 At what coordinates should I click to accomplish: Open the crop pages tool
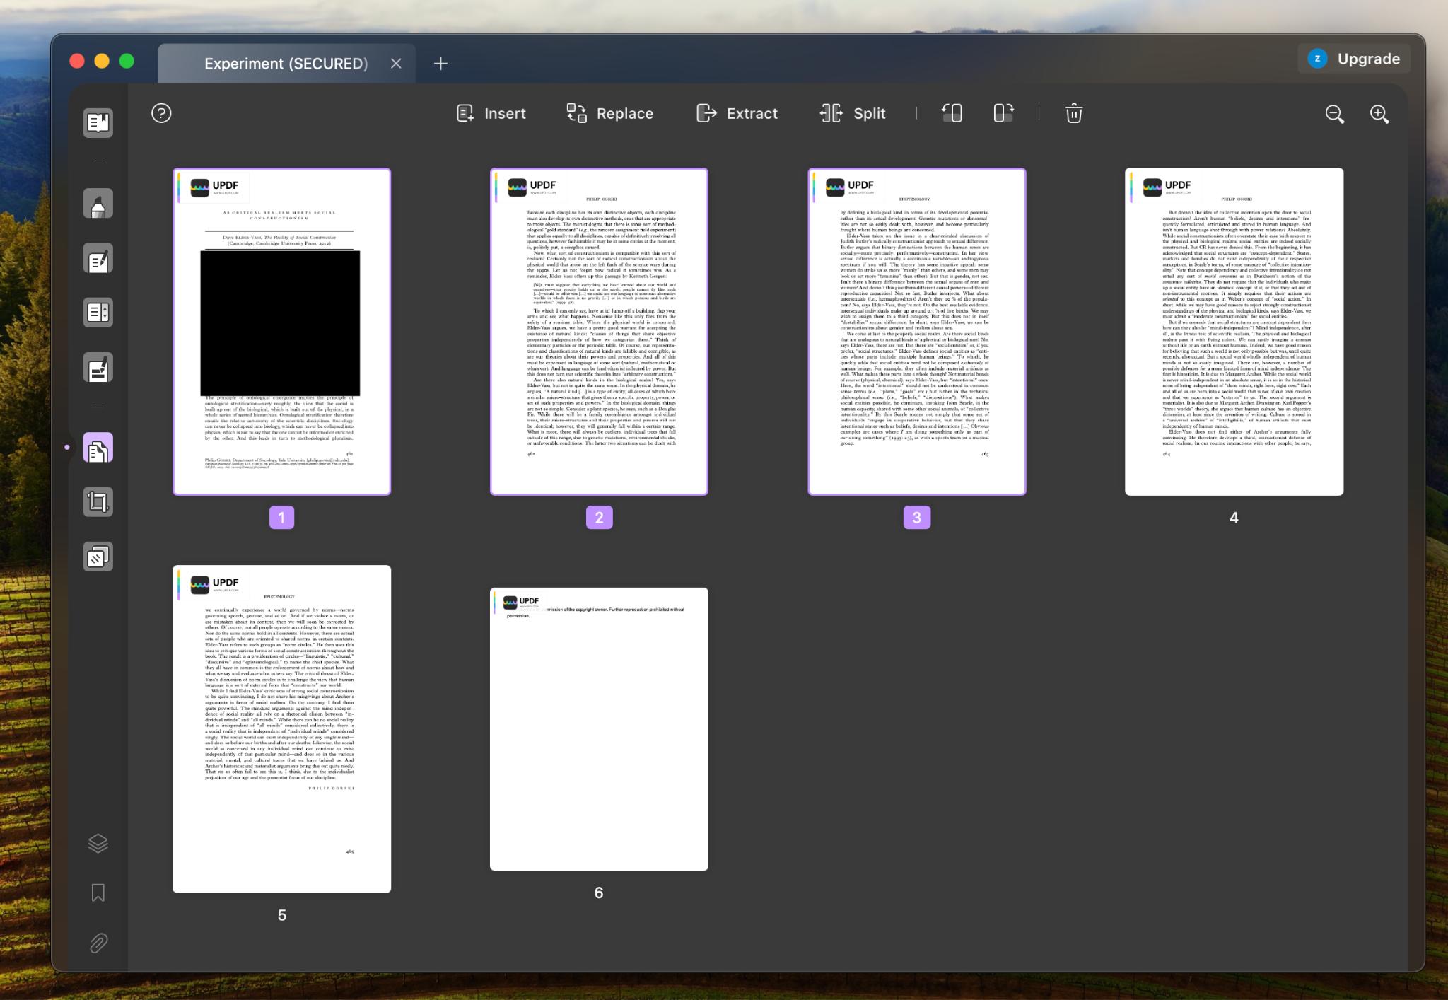click(98, 501)
